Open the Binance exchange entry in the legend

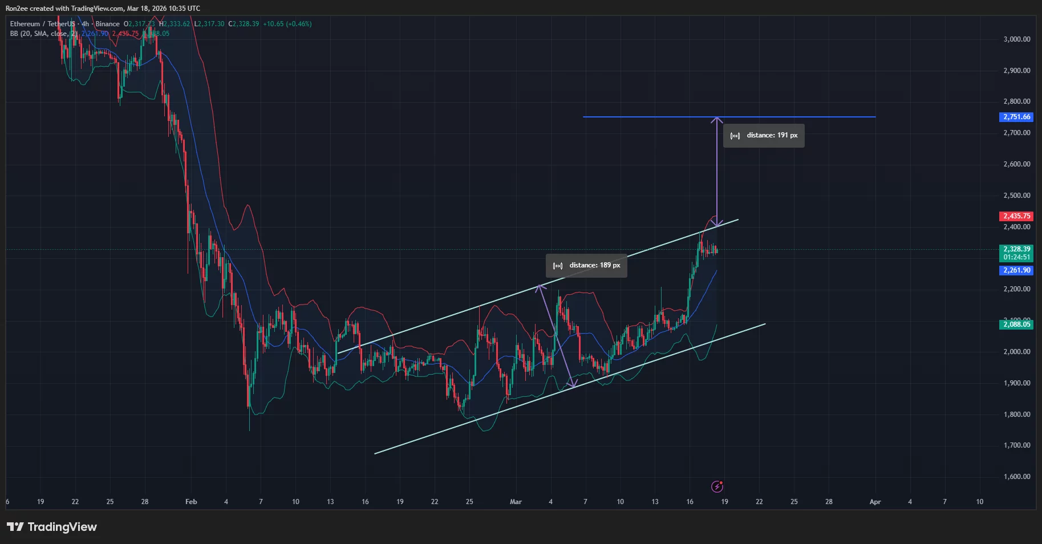[x=107, y=23]
